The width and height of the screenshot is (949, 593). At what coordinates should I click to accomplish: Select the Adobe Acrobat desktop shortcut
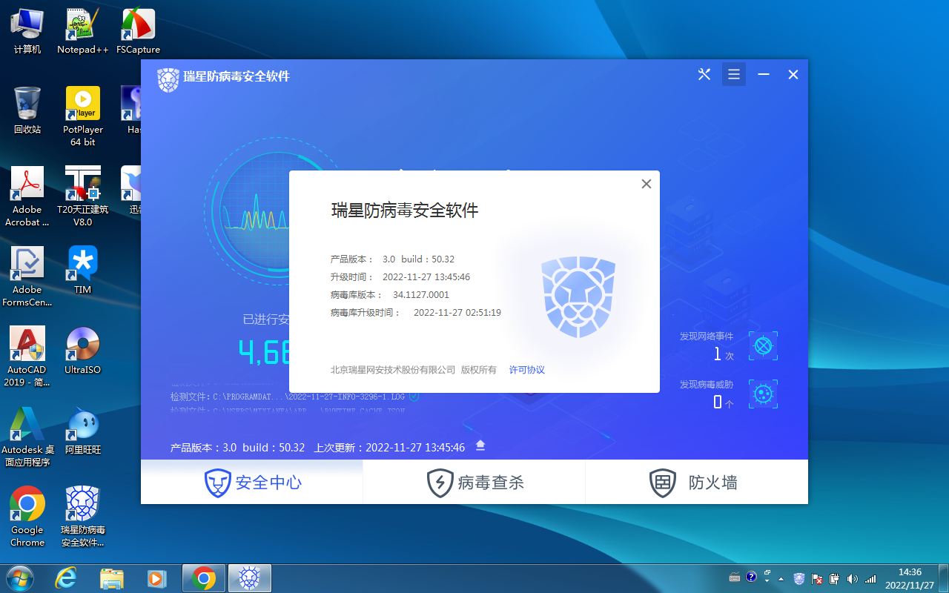pos(27,196)
